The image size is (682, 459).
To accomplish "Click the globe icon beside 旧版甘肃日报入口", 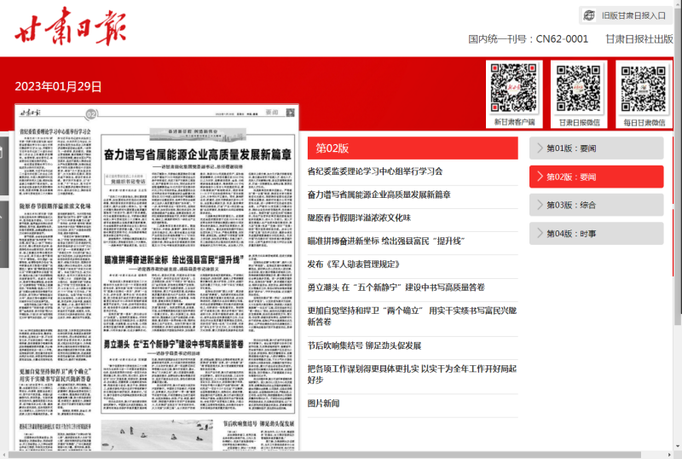I will 589,15.
